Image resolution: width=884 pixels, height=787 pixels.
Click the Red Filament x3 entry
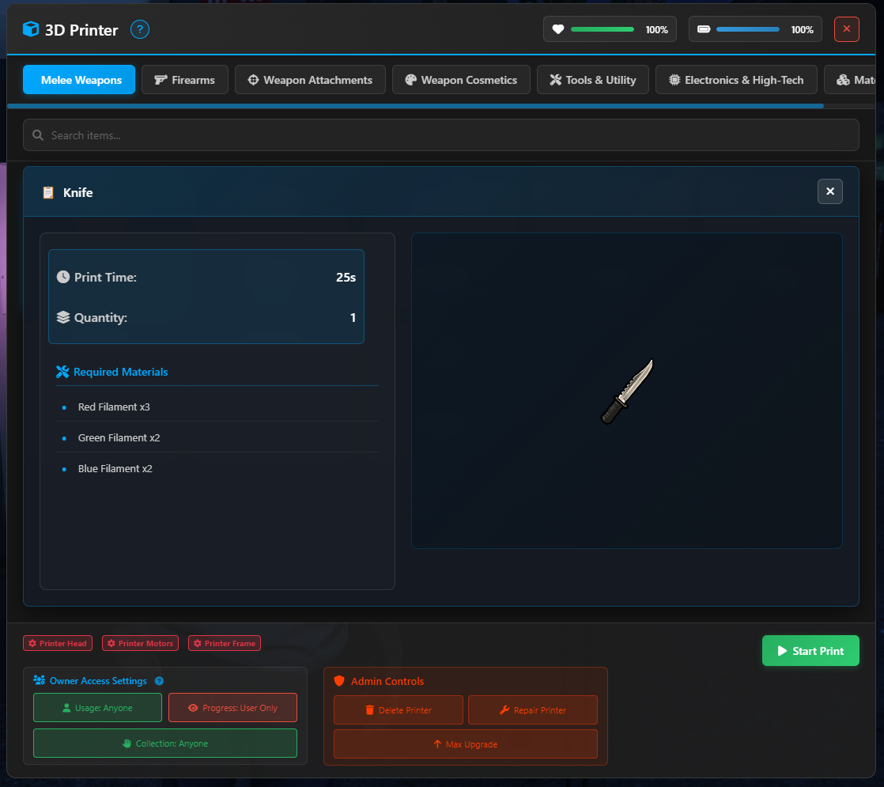tap(217, 407)
